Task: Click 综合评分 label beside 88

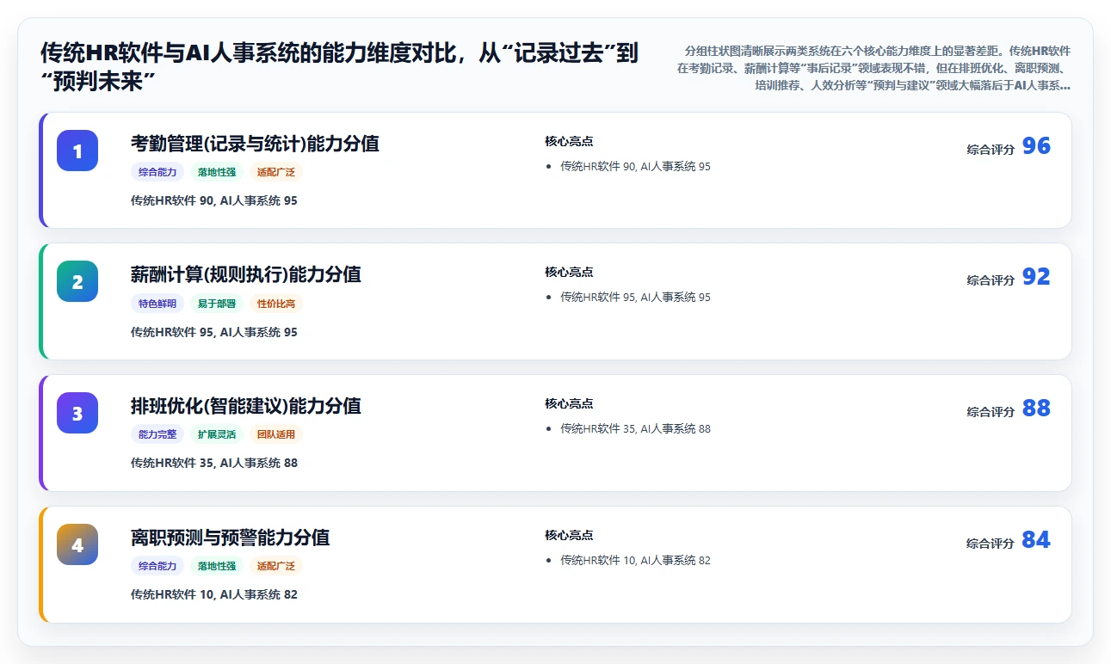Action: [x=991, y=412]
